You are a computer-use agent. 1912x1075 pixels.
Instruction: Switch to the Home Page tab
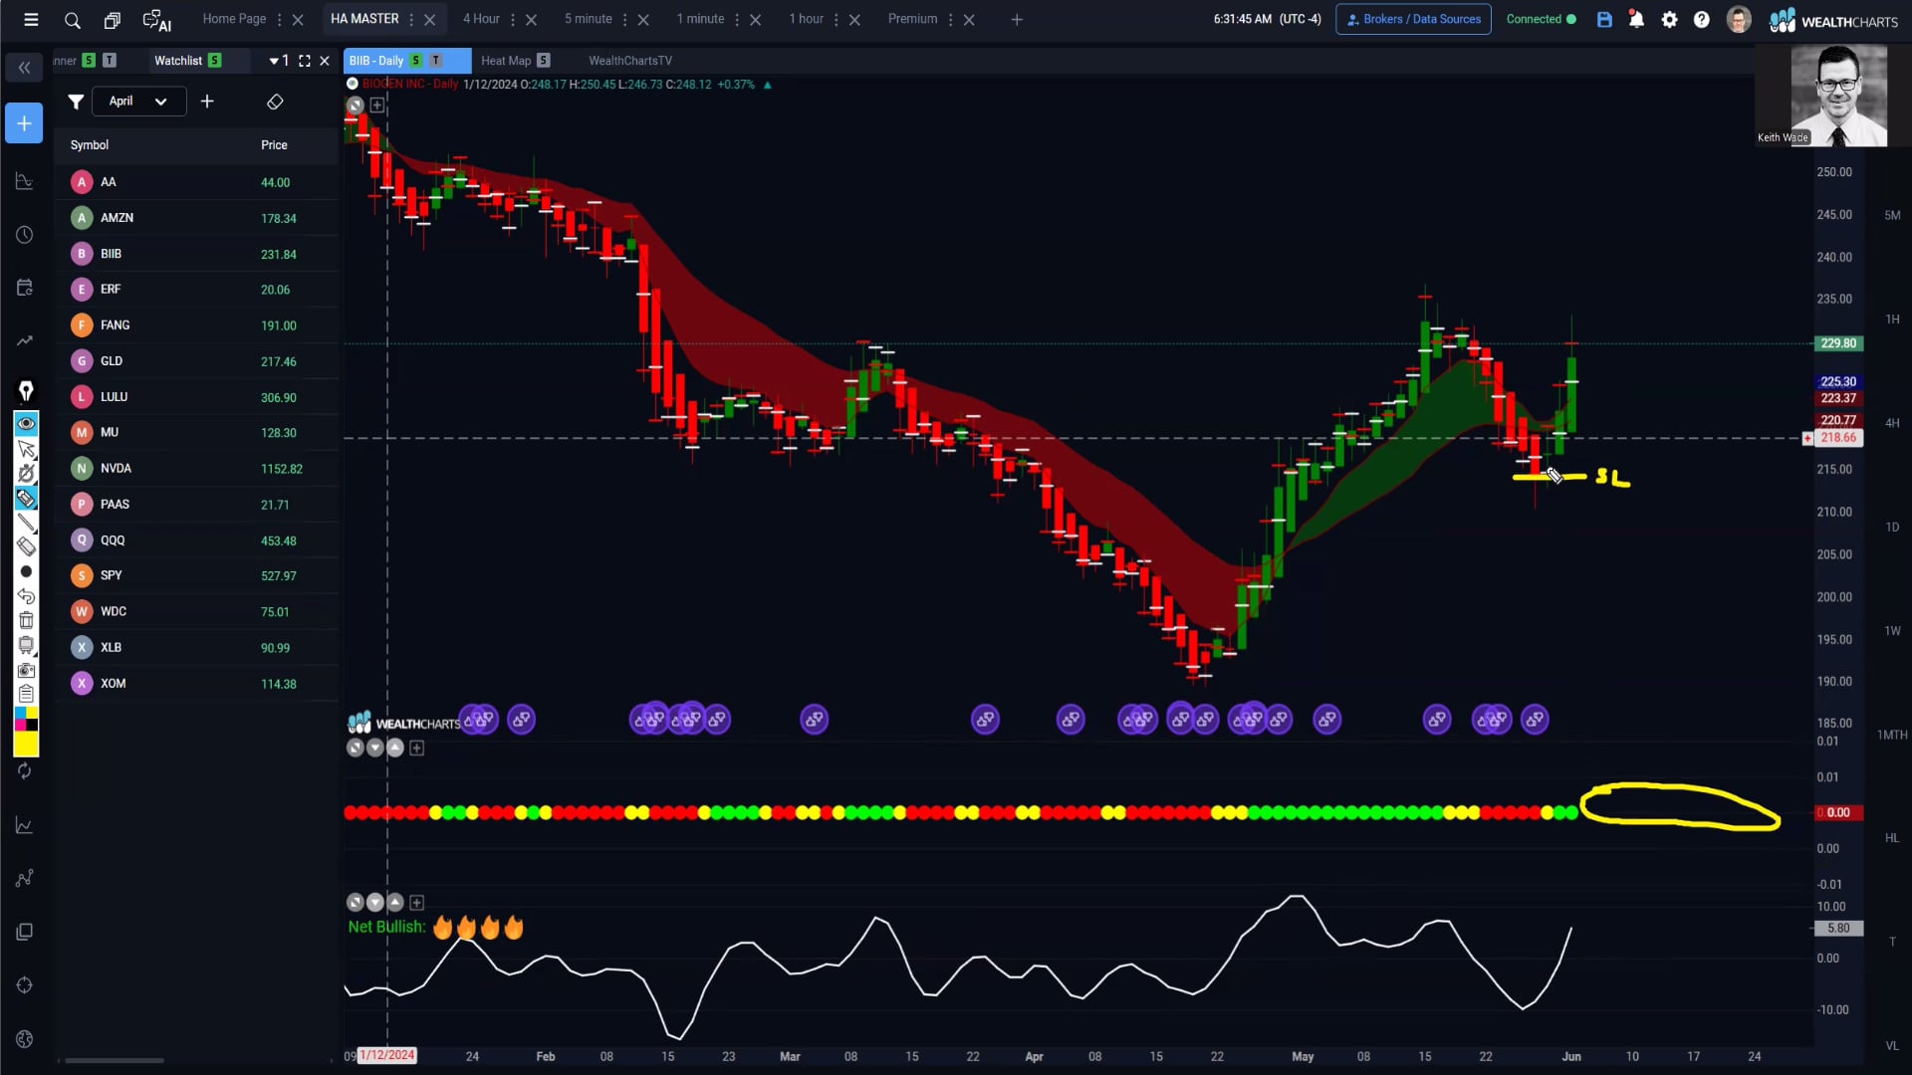point(234,19)
